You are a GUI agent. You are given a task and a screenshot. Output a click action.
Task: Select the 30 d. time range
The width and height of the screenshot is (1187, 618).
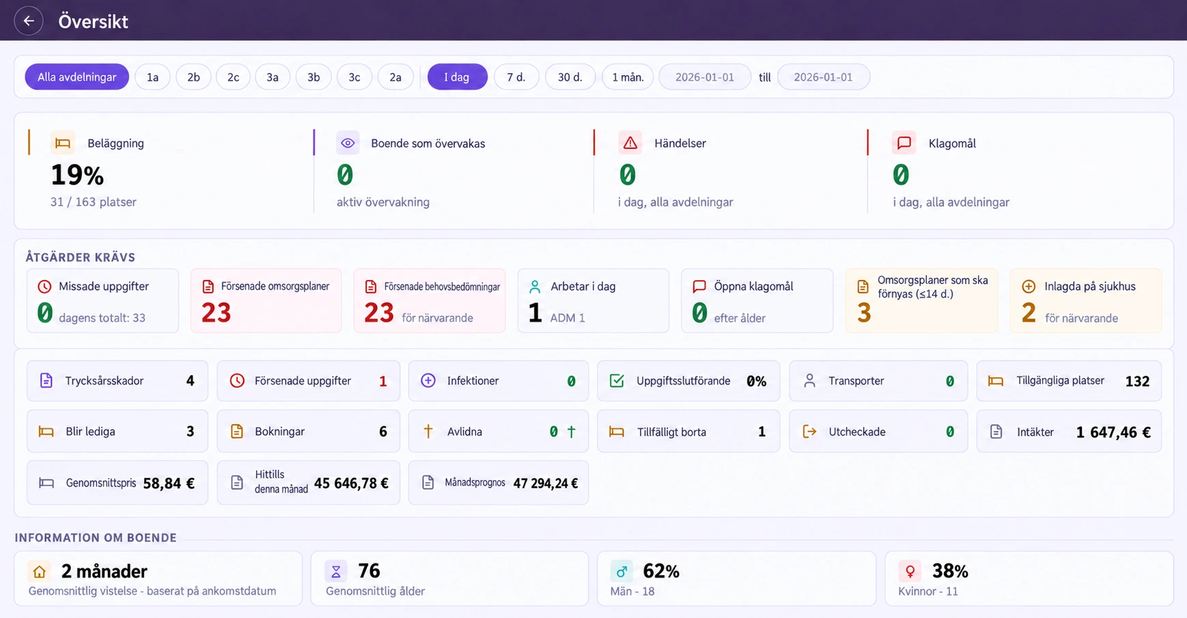click(x=570, y=77)
